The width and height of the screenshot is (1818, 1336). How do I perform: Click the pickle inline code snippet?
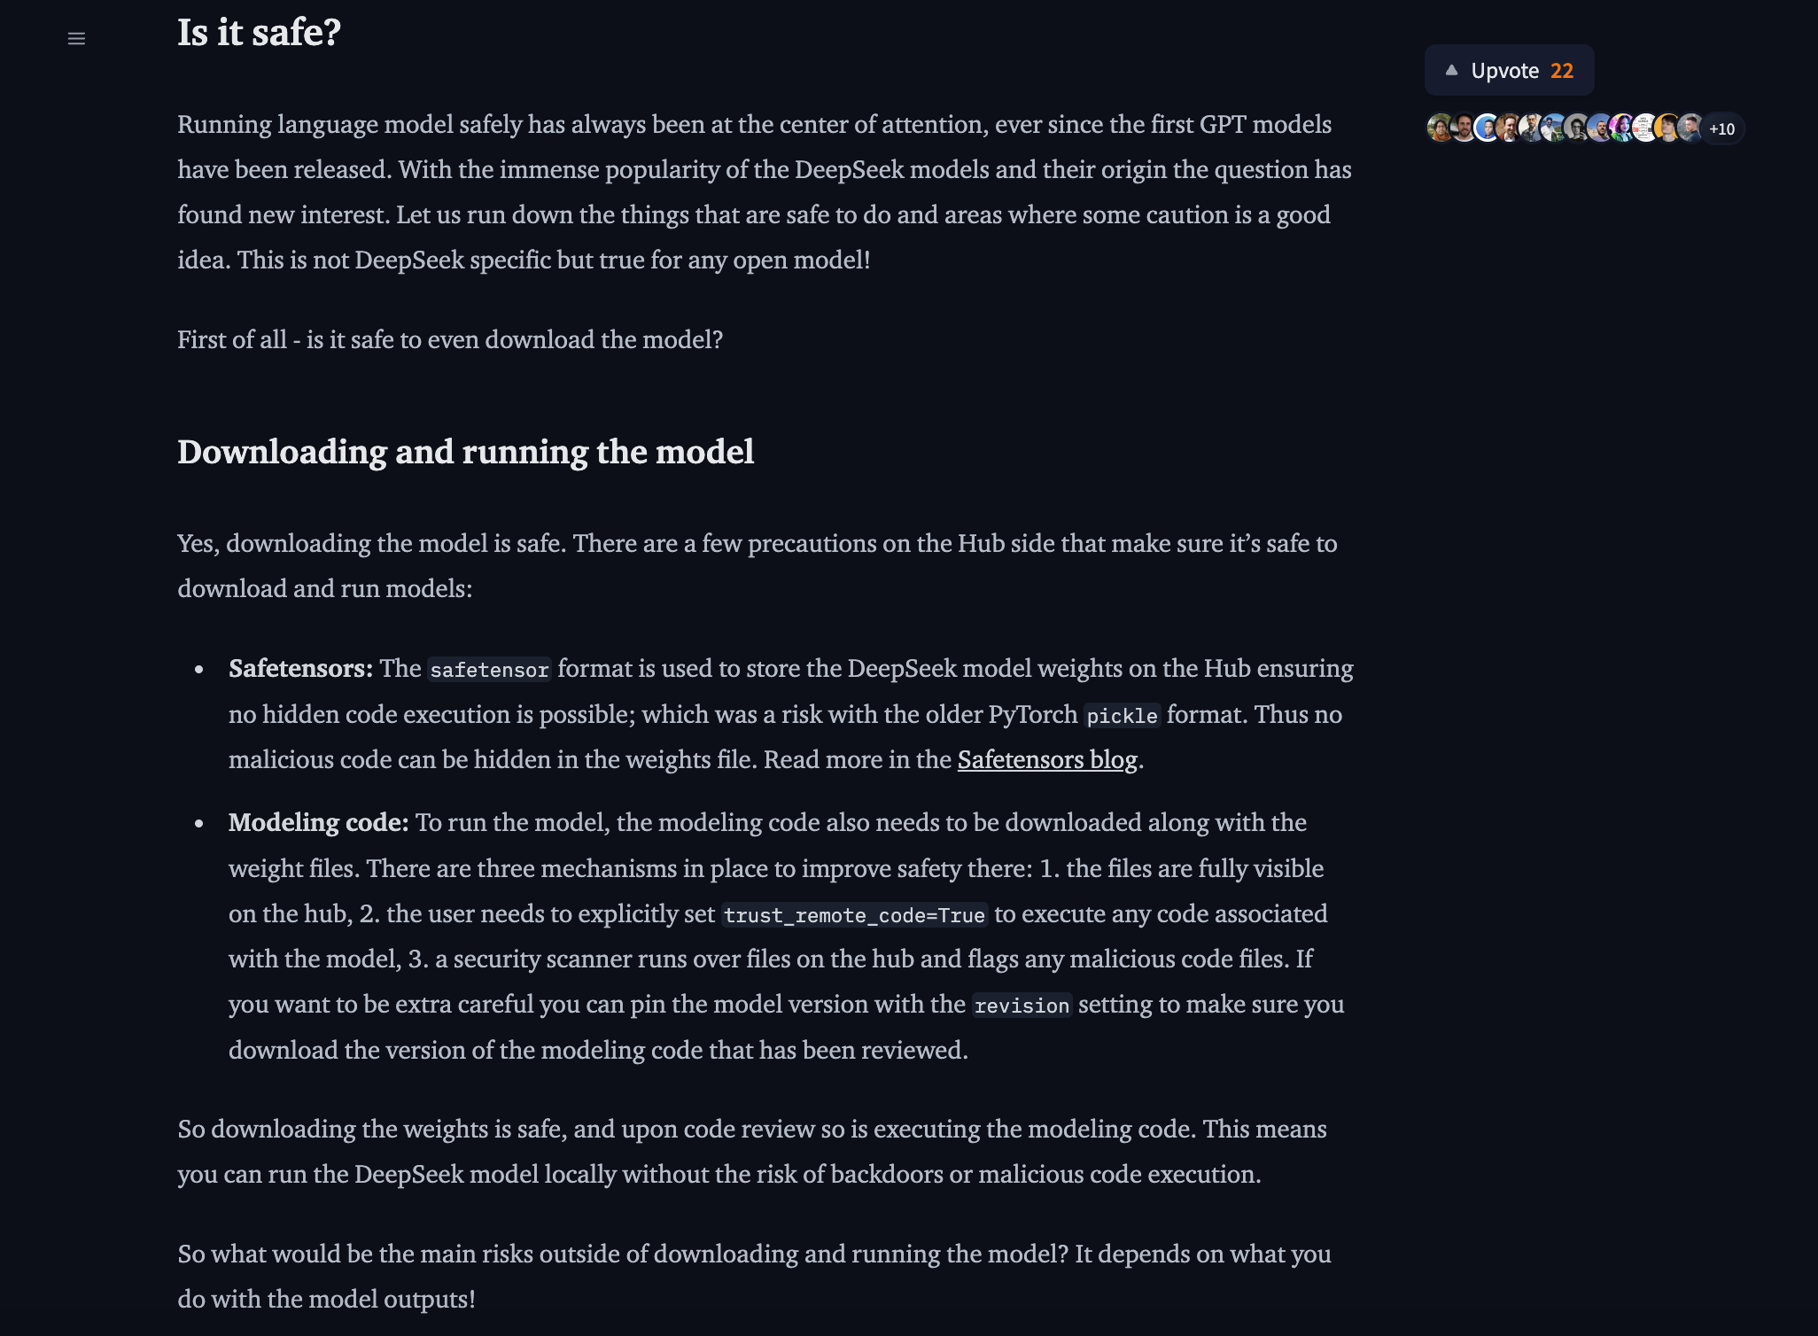[x=1122, y=715]
